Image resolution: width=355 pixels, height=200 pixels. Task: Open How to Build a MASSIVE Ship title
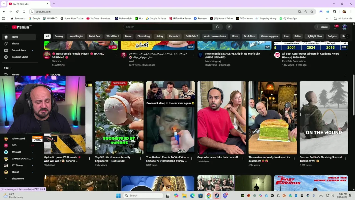232,56
